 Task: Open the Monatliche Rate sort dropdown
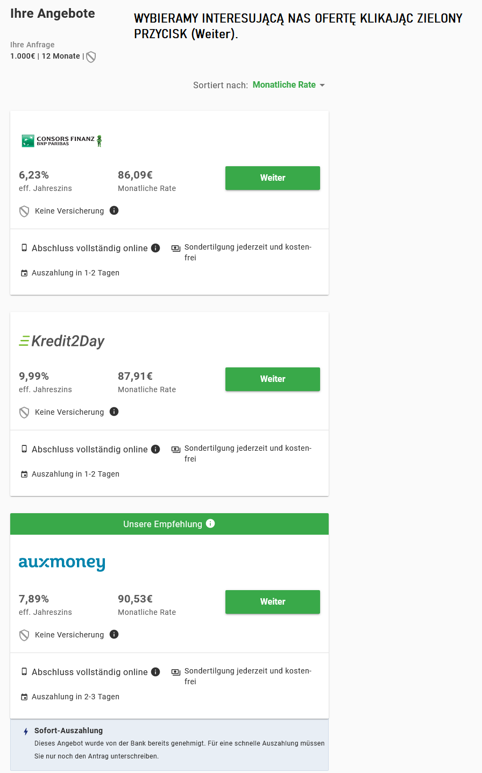tap(289, 85)
